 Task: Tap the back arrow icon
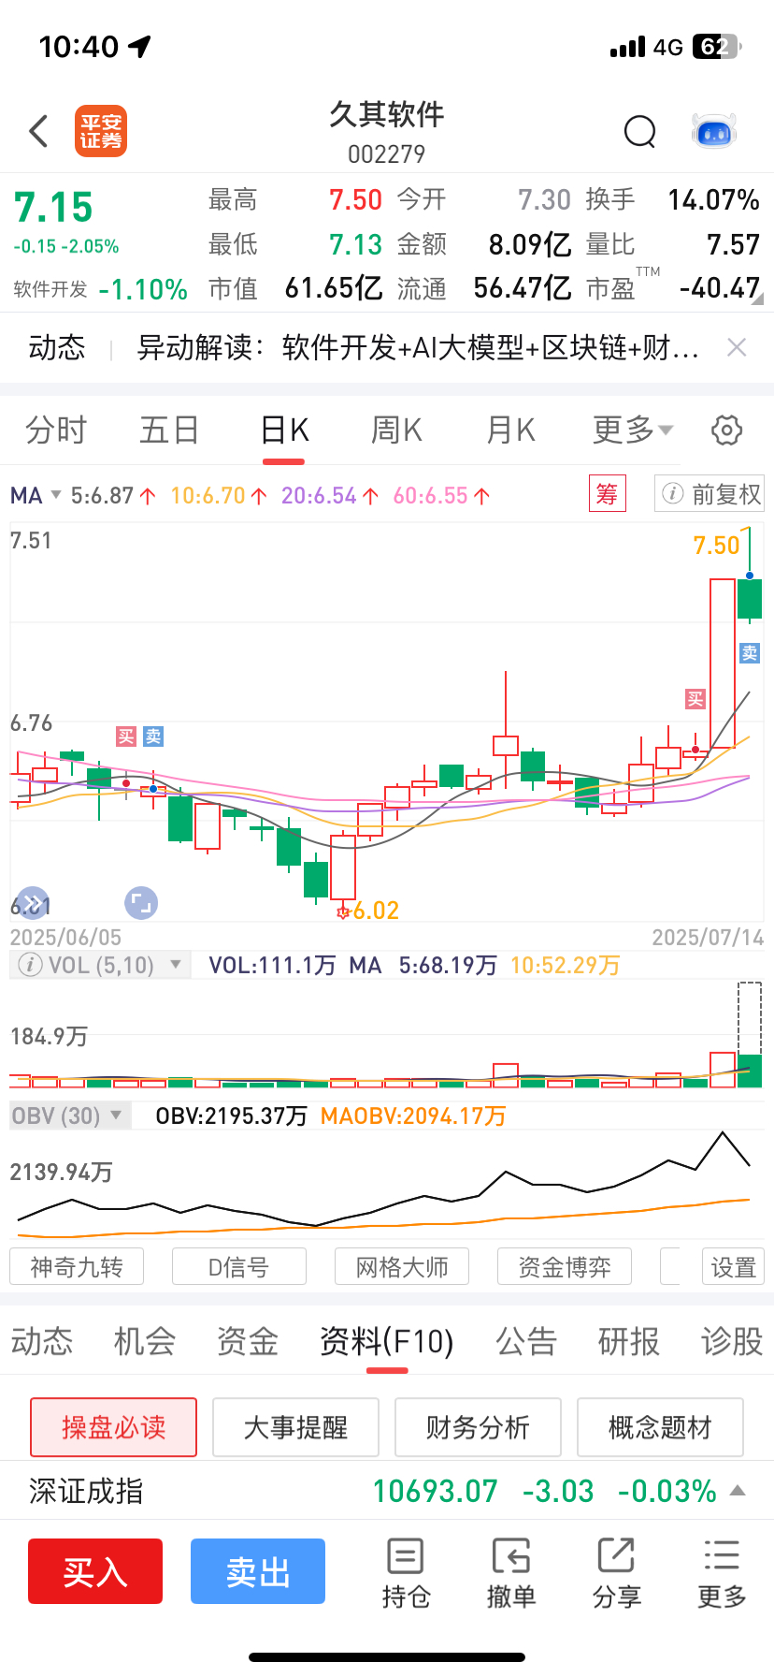[38, 131]
